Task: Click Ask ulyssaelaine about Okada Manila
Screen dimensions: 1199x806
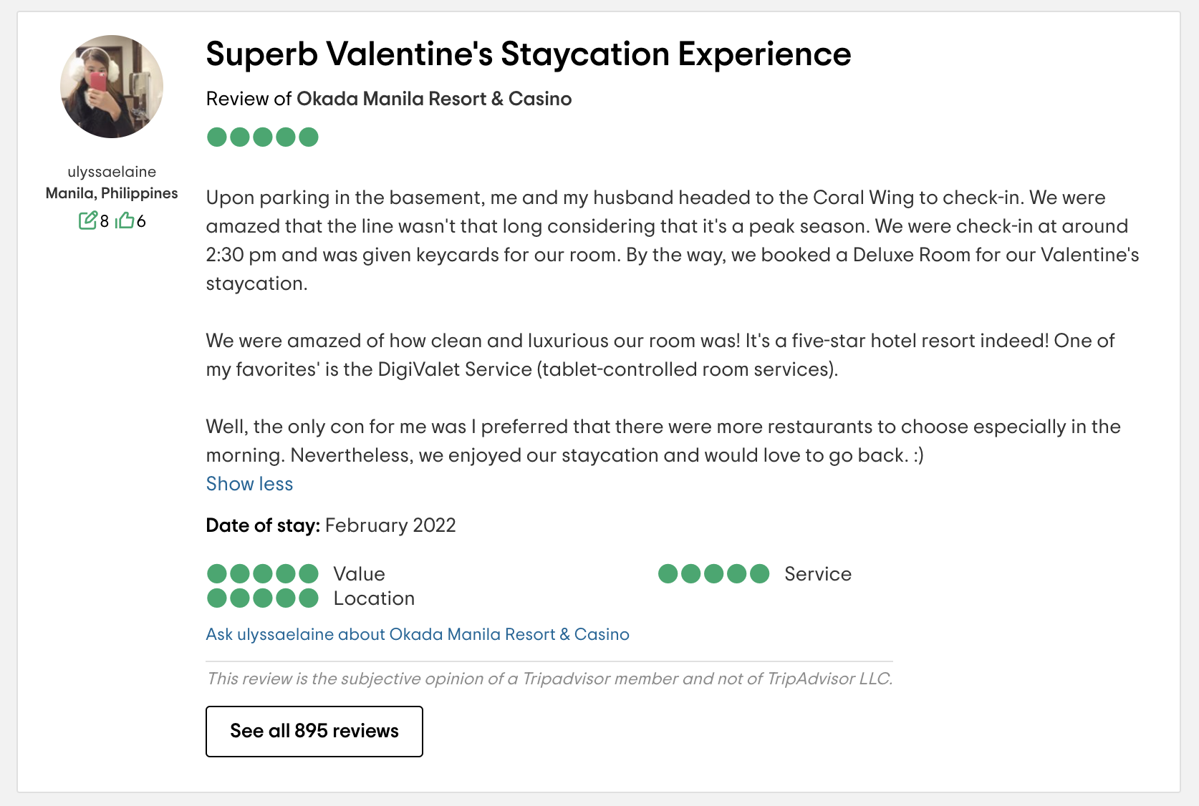Action: click(x=418, y=634)
